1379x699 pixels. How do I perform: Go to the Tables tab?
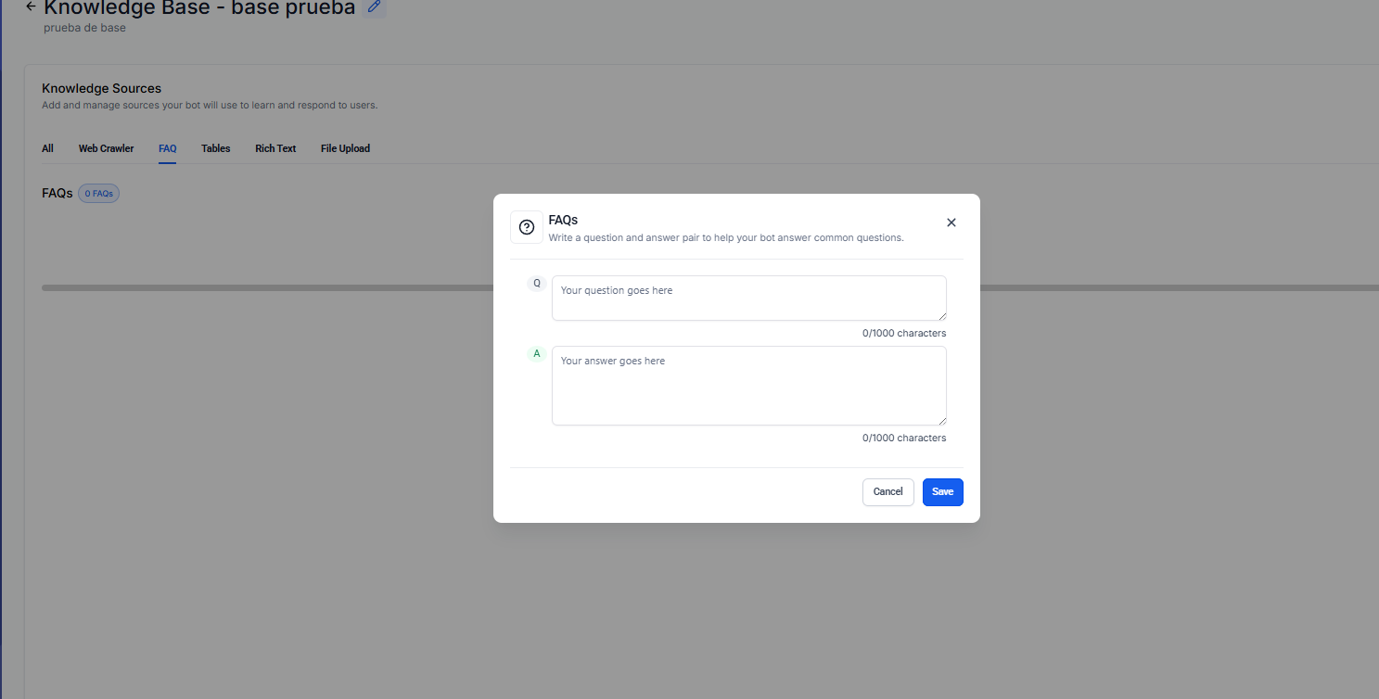click(x=215, y=148)
